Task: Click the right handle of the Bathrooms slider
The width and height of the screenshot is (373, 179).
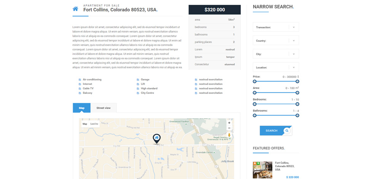Action: point(297,116)
